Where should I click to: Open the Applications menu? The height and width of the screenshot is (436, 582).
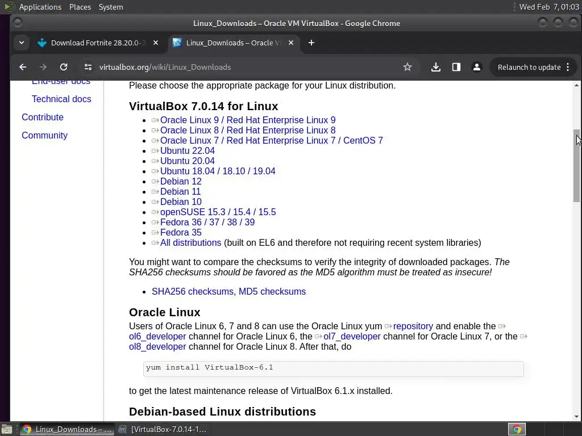[x=40, y=7]
